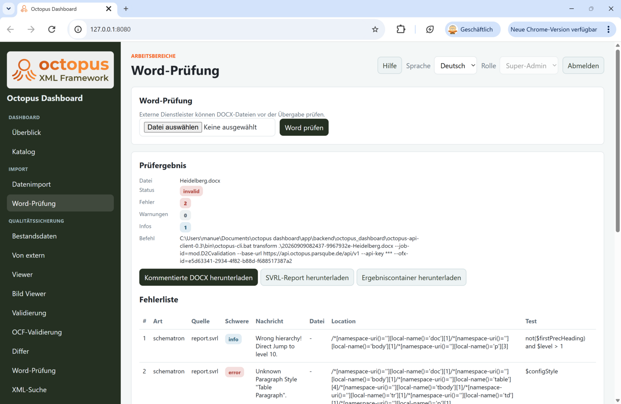Click the page vertical scrollbar
Screen dimensions: 621x404
[x=617, y=141]
